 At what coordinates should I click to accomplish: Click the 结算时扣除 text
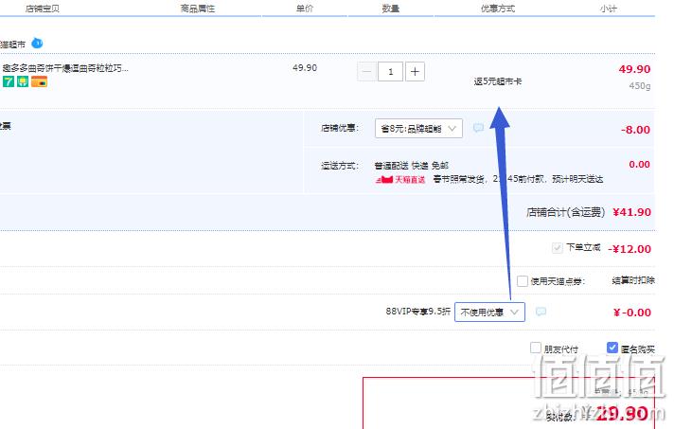(x=633, y=280)
